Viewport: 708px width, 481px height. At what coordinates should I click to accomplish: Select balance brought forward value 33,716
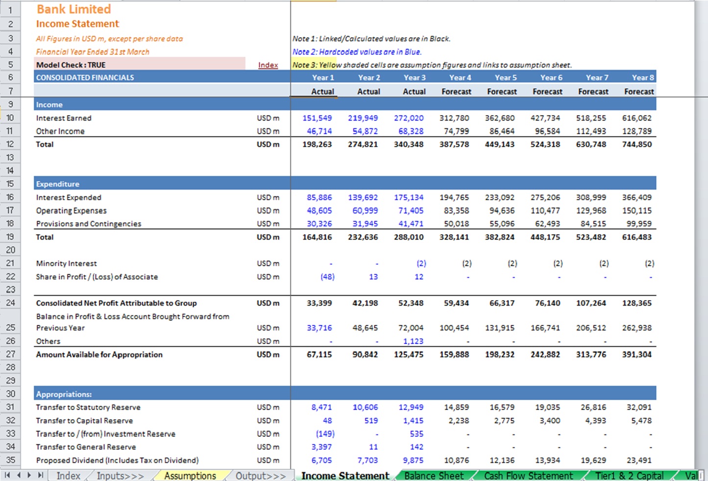[319, 328]
